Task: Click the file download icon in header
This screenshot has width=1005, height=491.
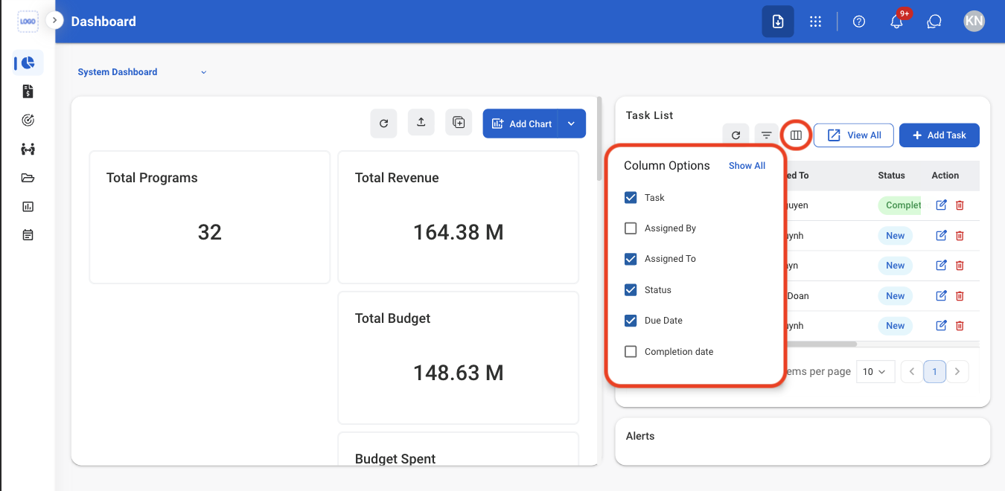Action: [x=777, y=22]
